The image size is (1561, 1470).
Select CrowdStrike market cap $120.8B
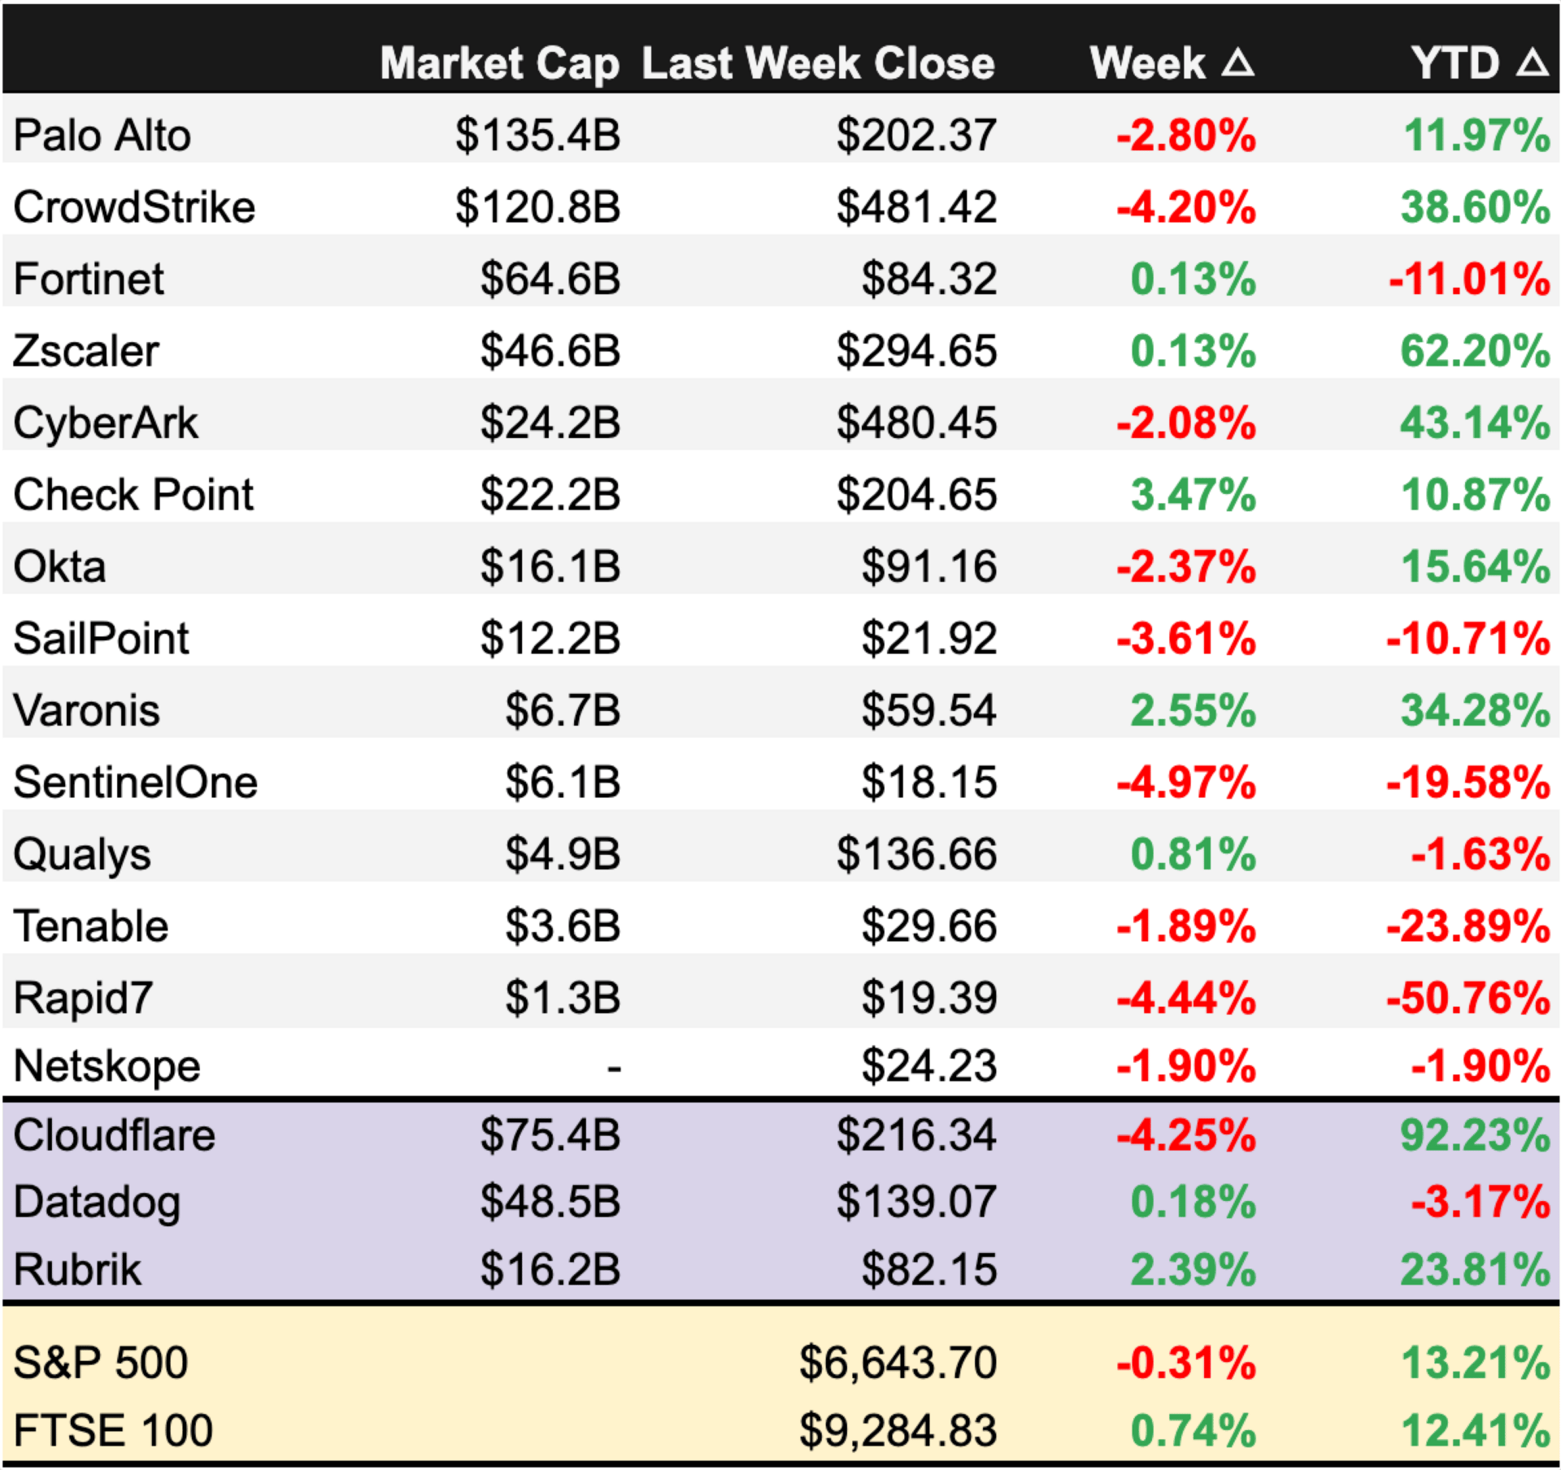coord(537,206)
